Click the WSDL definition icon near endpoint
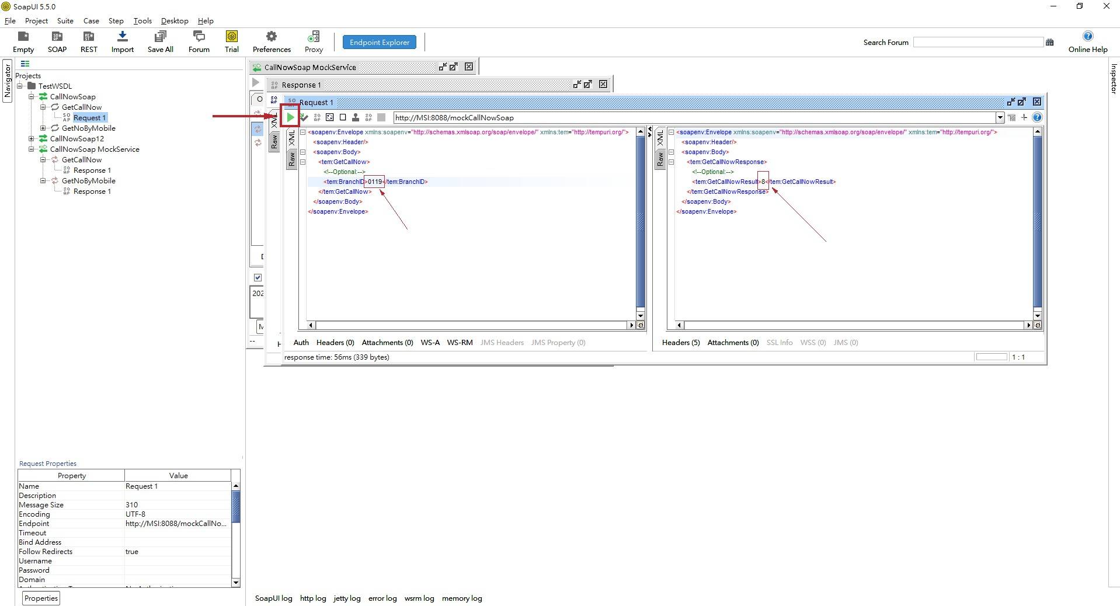1120x606 pixels. point(1012,117)
